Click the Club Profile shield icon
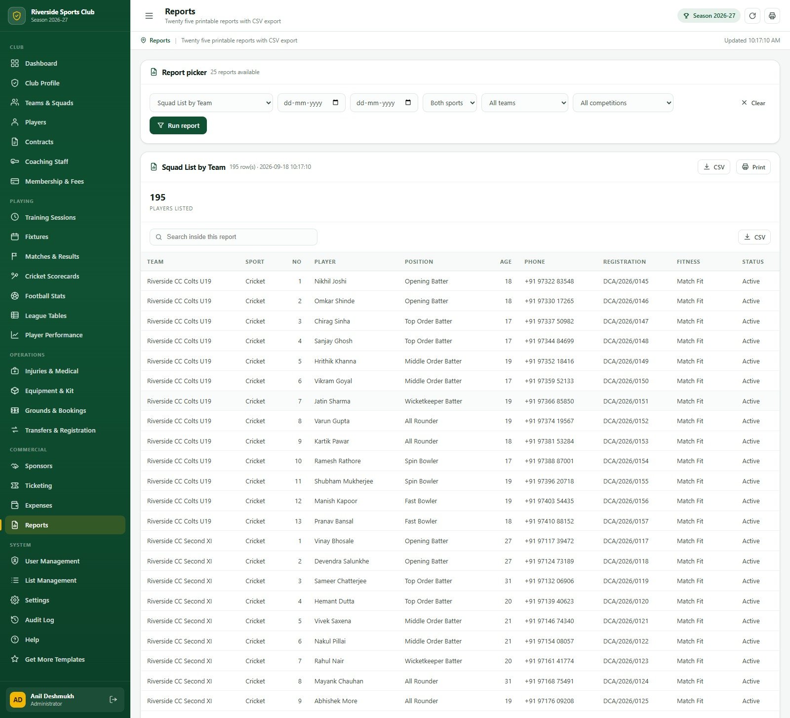 (15, 83)
